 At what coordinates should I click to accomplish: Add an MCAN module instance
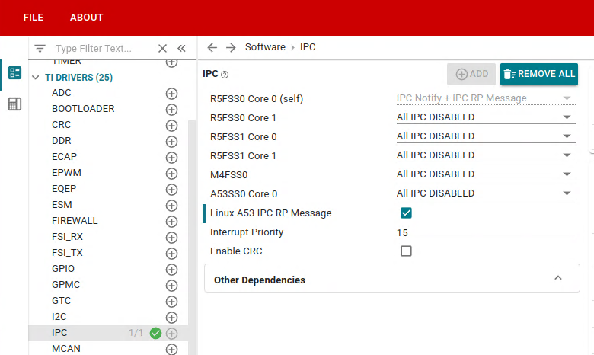coord(171,350)
